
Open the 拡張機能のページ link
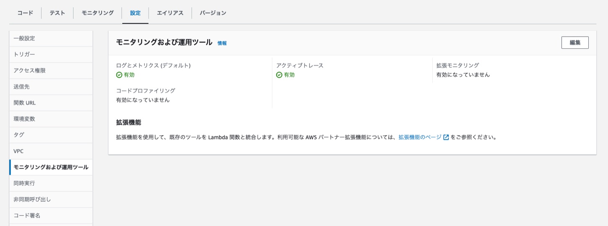420,137
